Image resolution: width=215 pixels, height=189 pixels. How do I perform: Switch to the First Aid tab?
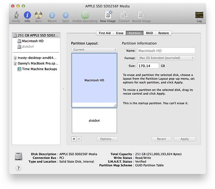pyautogui.click(x=105, y=33)
